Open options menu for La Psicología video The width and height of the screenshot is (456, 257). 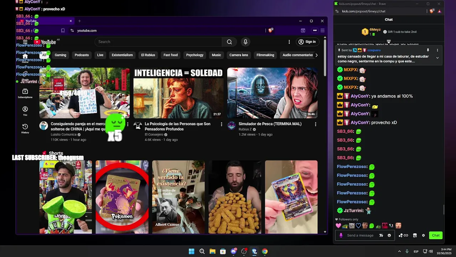[x=221, y=124]
